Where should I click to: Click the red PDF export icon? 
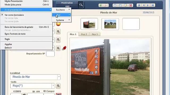click(x=106, y=5)
